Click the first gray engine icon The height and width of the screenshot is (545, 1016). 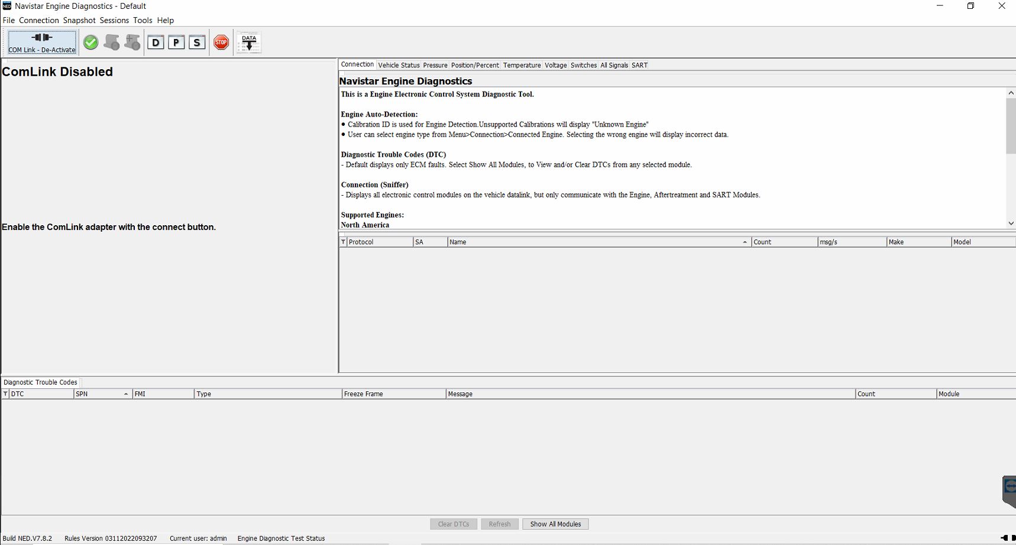pos(111,43)
